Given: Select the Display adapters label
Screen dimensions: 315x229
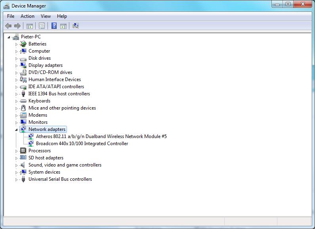Looking at the screenshot, I should (x=46, y=65).
